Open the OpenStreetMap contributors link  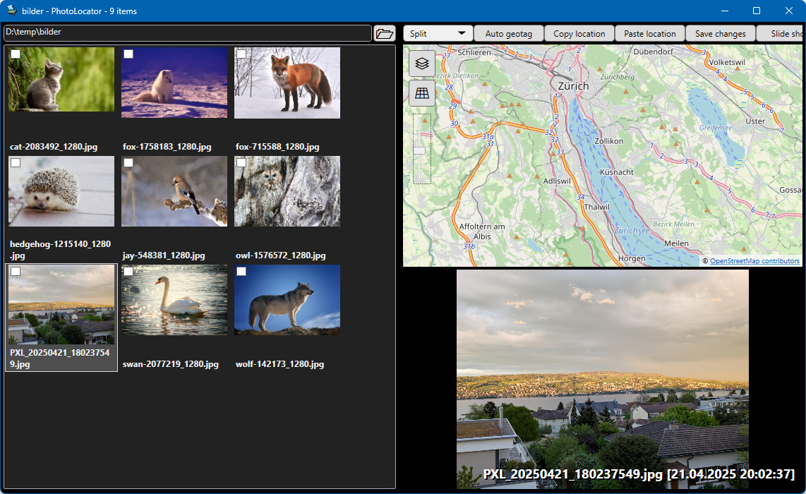tap(754, 261)
